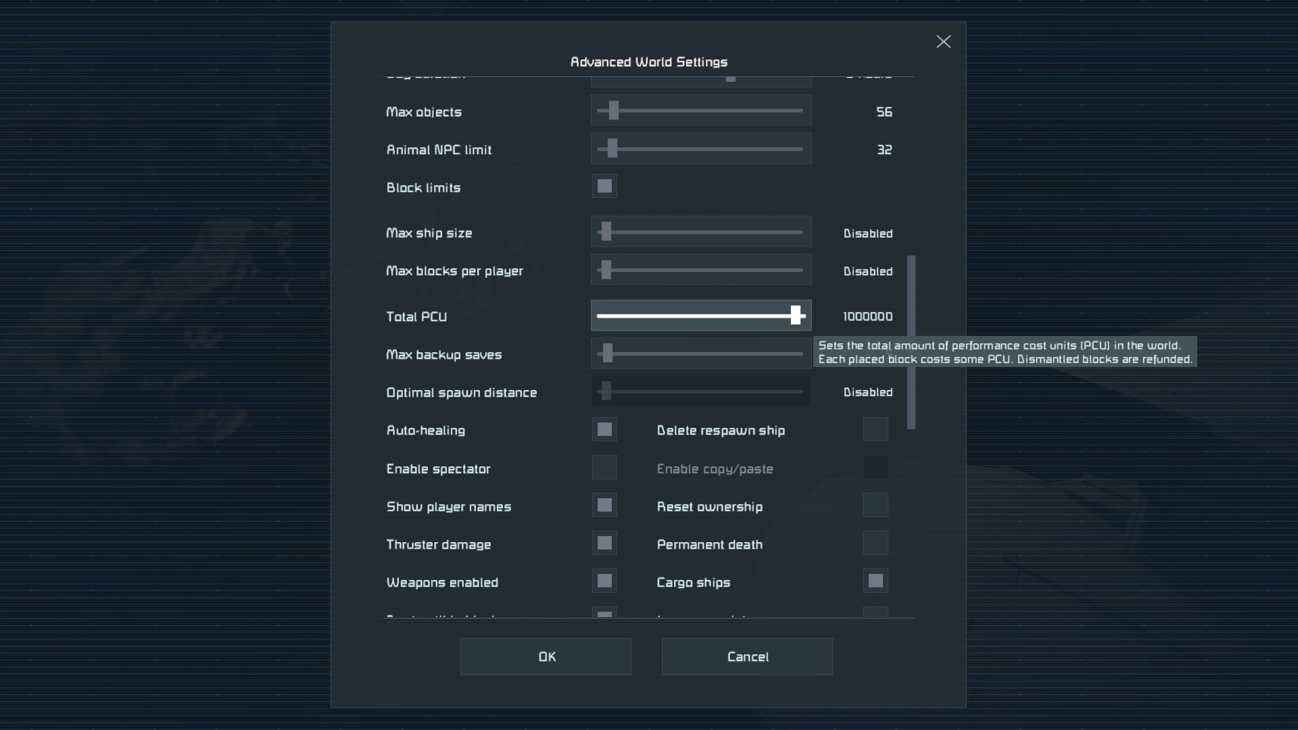Close the Advanced World Settings dialog
Image resolution: width=1298 pixels, height=730 pixels.
(943, 42)
